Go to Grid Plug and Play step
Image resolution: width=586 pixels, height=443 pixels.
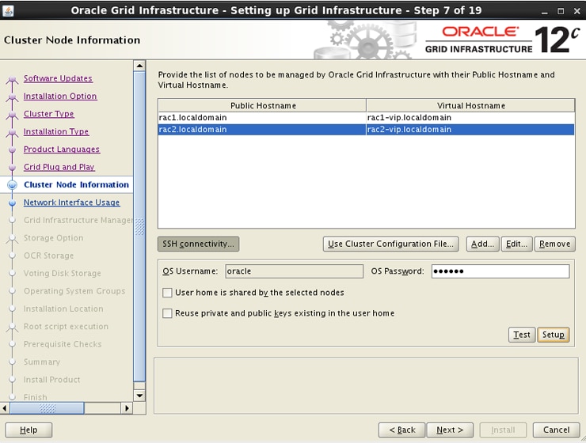(59, 167)
